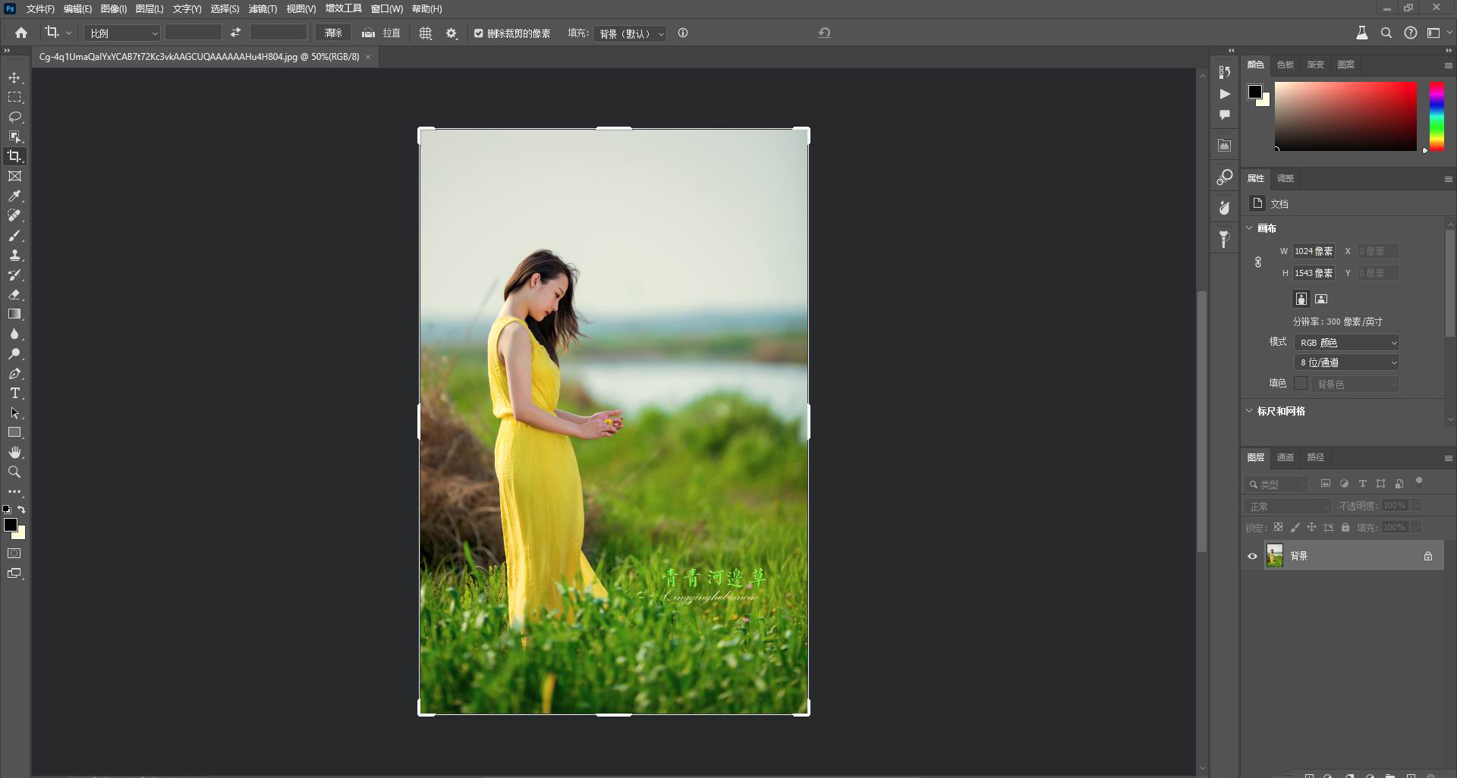Select the Move tool
Viewport: 1457px width, 778px height.
[x=14, y=78]
